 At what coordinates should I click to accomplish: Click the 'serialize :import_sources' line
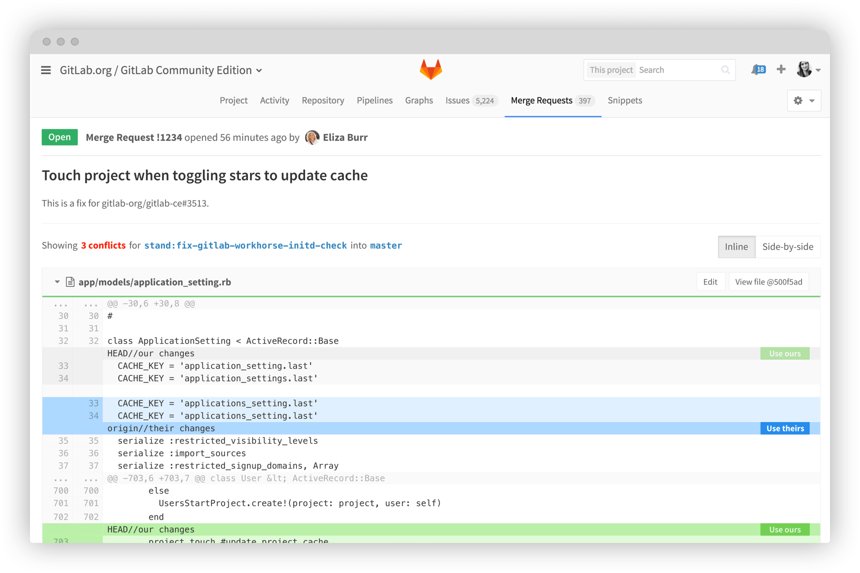tap(182, 453)
